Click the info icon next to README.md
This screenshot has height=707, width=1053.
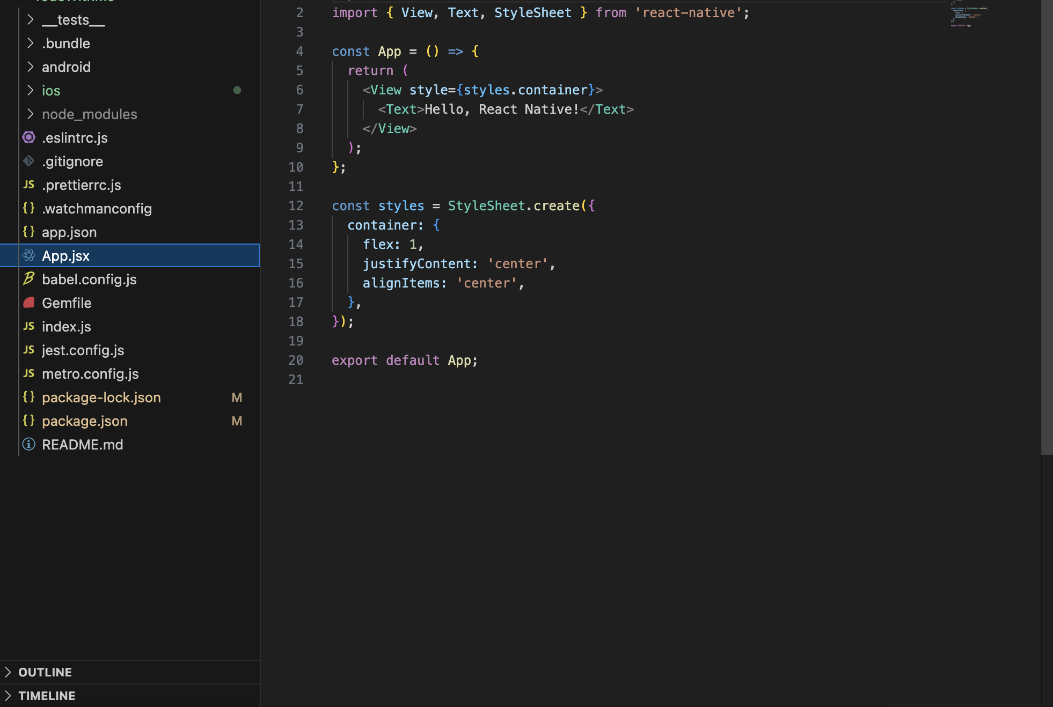click(x=29, y=445)
